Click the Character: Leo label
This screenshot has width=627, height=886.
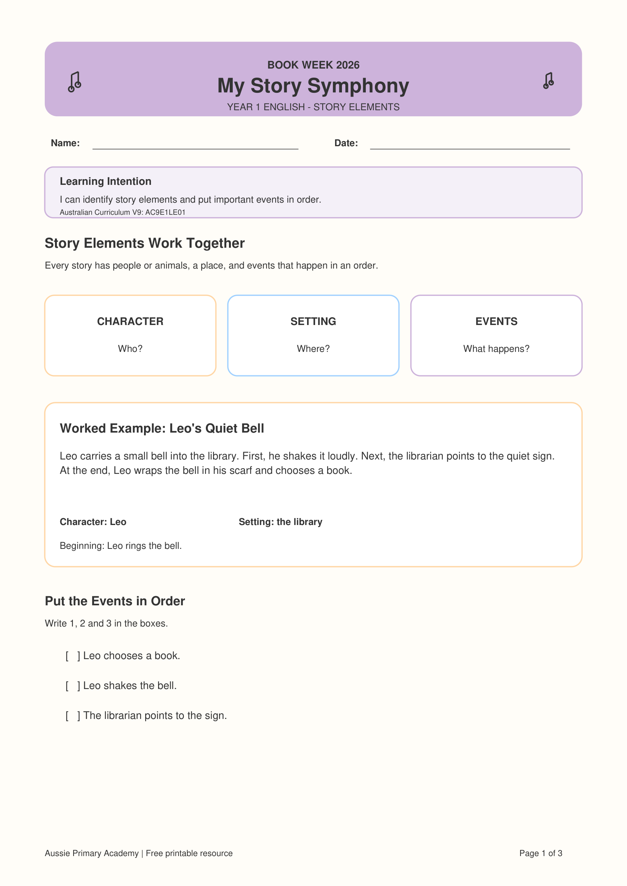click(93, 522)
